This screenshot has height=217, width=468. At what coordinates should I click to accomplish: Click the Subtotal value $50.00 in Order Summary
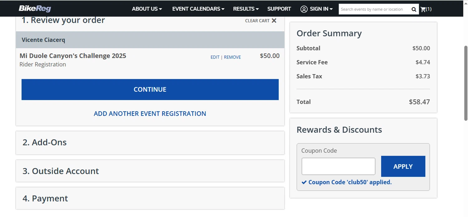click(x=421, y=48)
